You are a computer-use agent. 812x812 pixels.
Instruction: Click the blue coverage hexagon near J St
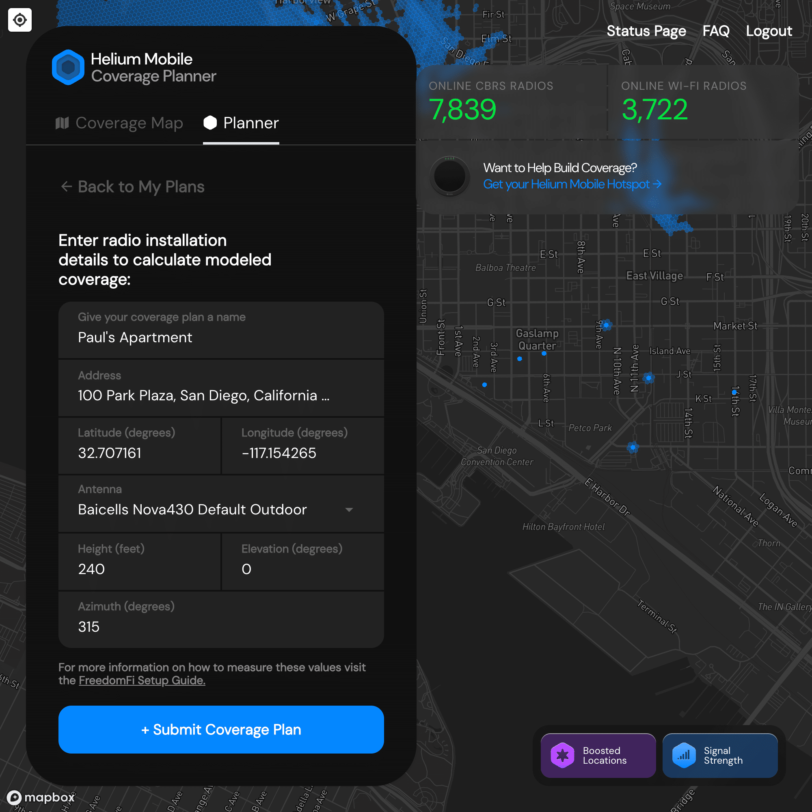(648, 378)
